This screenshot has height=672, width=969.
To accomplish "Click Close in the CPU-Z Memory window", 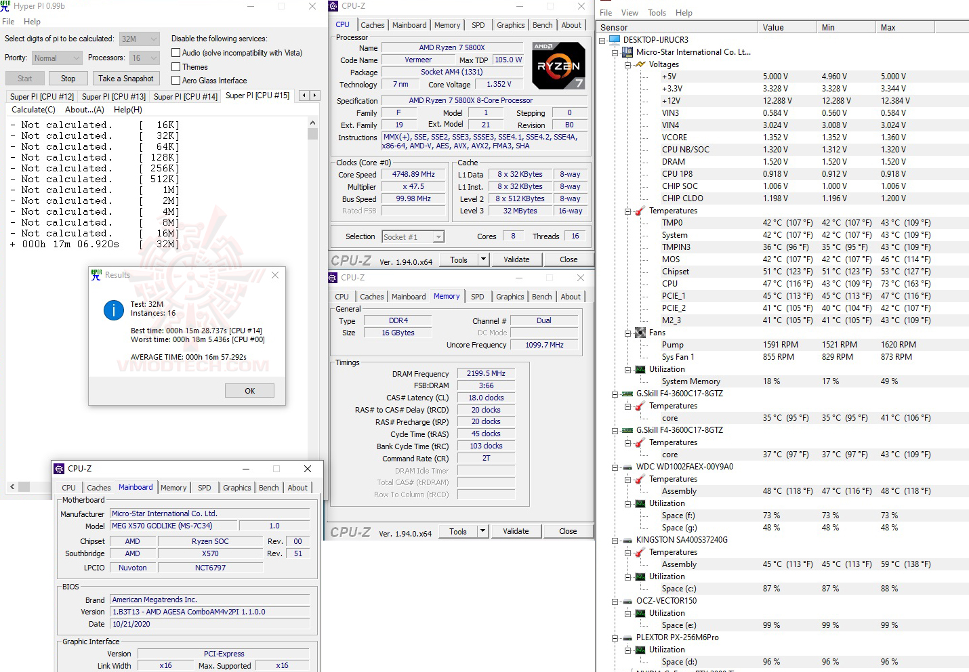I will coord(568,531).
